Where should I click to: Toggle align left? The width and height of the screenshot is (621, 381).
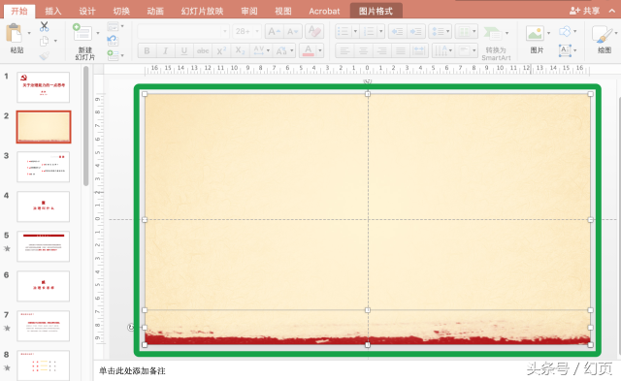(x=344, y=50)
